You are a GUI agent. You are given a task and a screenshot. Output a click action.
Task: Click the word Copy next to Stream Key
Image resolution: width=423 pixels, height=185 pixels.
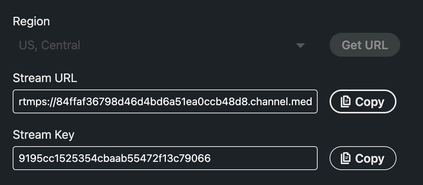click(370, 159)
